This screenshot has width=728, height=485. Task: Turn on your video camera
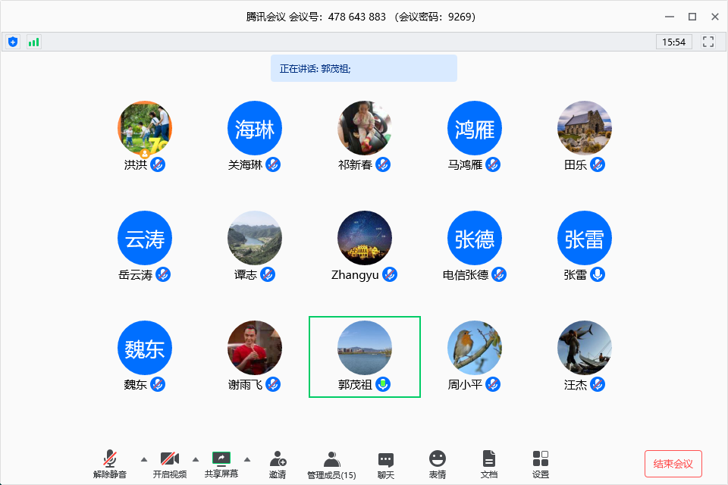pyautogui.click(x=170, y=464)
